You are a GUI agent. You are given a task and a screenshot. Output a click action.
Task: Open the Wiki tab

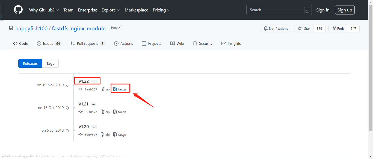click(177, 43)
